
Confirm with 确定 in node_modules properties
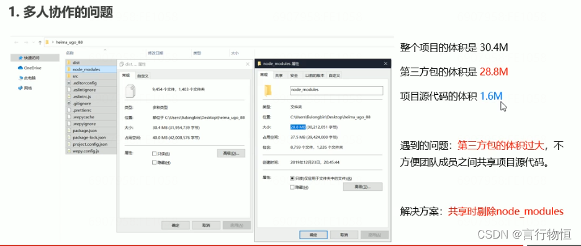point(313,235)
